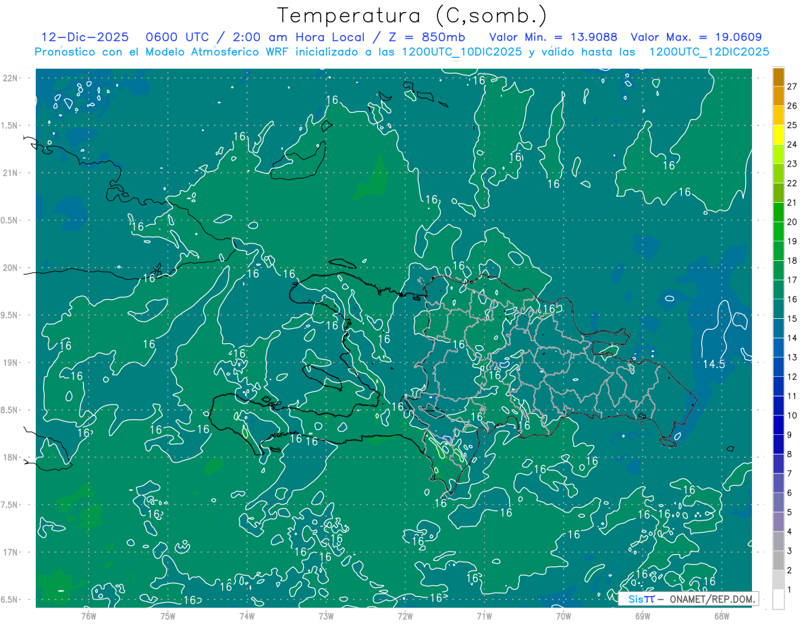
Task: Click the "72W" longitude axis label
Action: [405, 616]
